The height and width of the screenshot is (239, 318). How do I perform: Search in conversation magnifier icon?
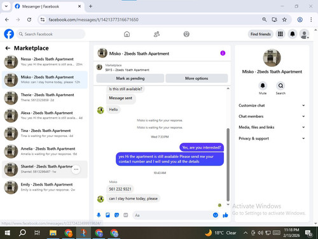click(280, 85)
